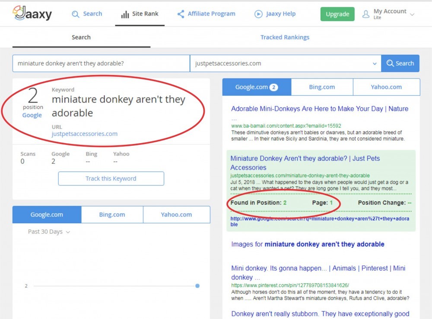Select the Google.com tab above chart

[x=47, y=215]
